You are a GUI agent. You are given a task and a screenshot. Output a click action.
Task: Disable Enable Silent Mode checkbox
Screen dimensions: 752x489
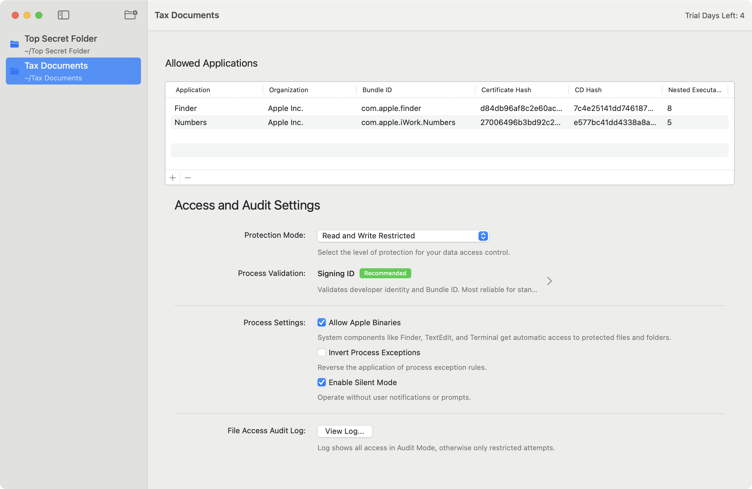pos(322,382)
